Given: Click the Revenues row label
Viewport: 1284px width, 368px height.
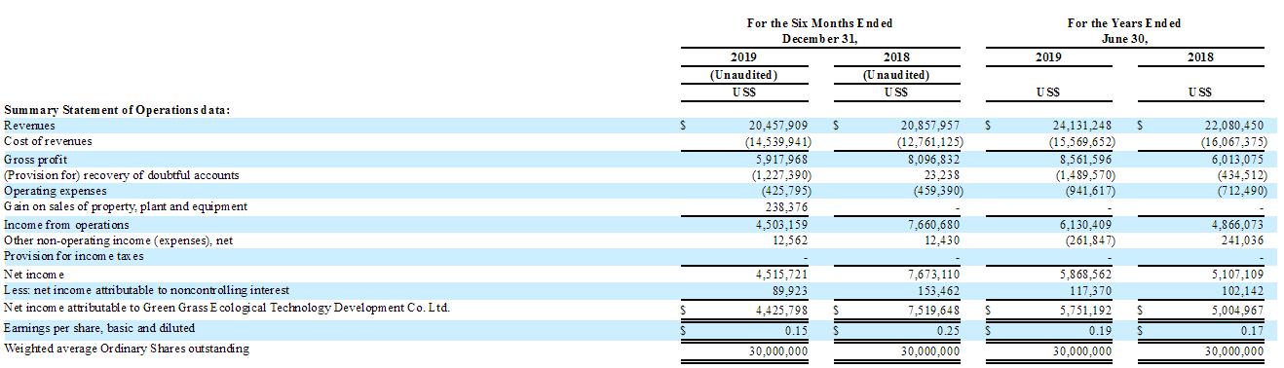Looking at the screenshot, I should pyautogui.click(x=29, y=126).
